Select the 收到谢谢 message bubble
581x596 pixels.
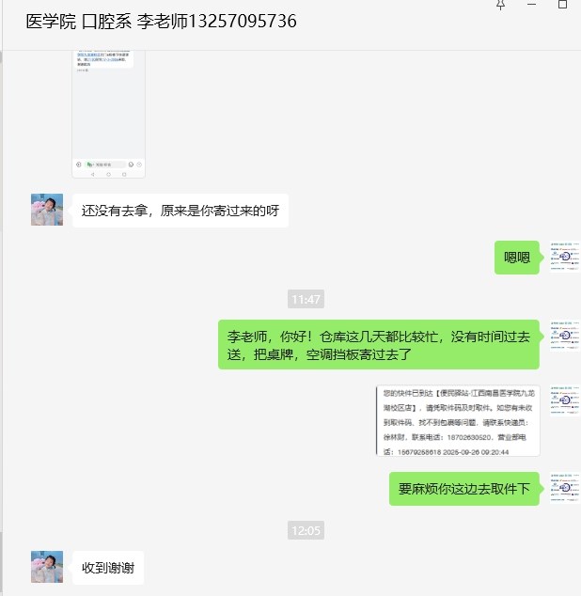click(x=108, y=568)
